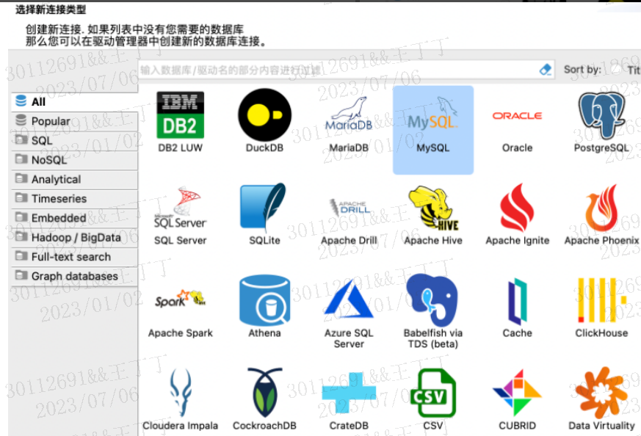The width and height of the screenshot is (641, 436).
Task: Select the MariaDB seal logo
Action: [349, 114]
